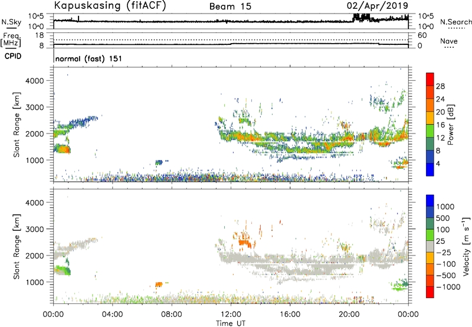Click the sky noise trace panel
Image resolution: width=472 pixels, height=327 pixels.
pos(231,21)
